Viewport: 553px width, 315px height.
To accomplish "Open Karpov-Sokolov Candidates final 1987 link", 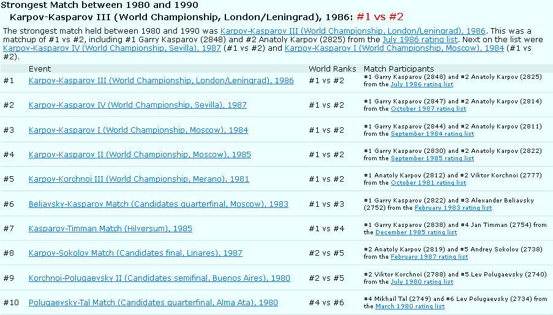I will tap(135, 253).
